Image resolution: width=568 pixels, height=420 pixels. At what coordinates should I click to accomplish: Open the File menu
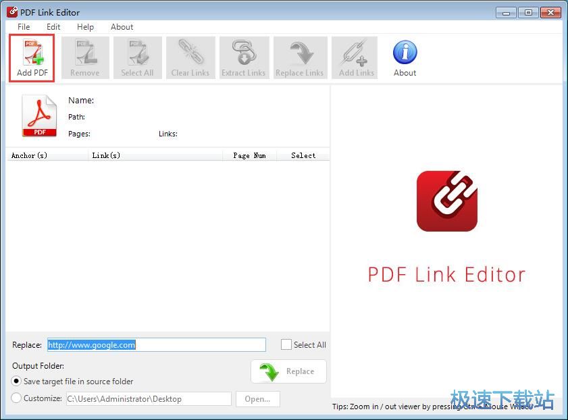click(x=23, y=27)
